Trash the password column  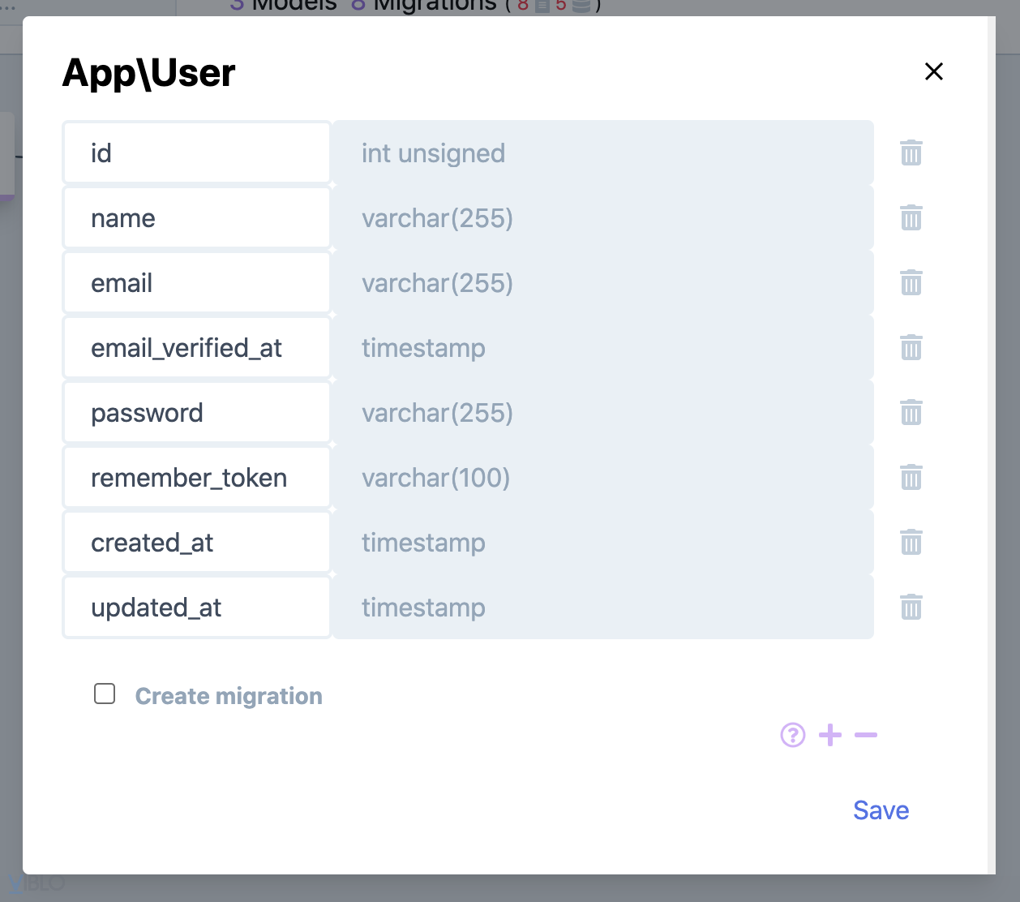[911, 412]
